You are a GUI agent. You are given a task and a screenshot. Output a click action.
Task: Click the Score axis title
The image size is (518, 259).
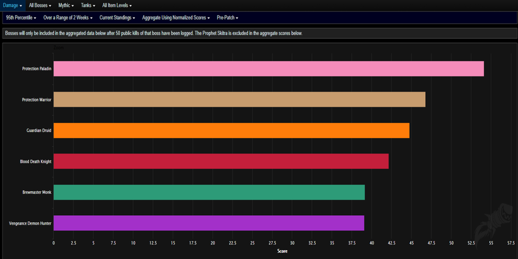coord(282,251)
